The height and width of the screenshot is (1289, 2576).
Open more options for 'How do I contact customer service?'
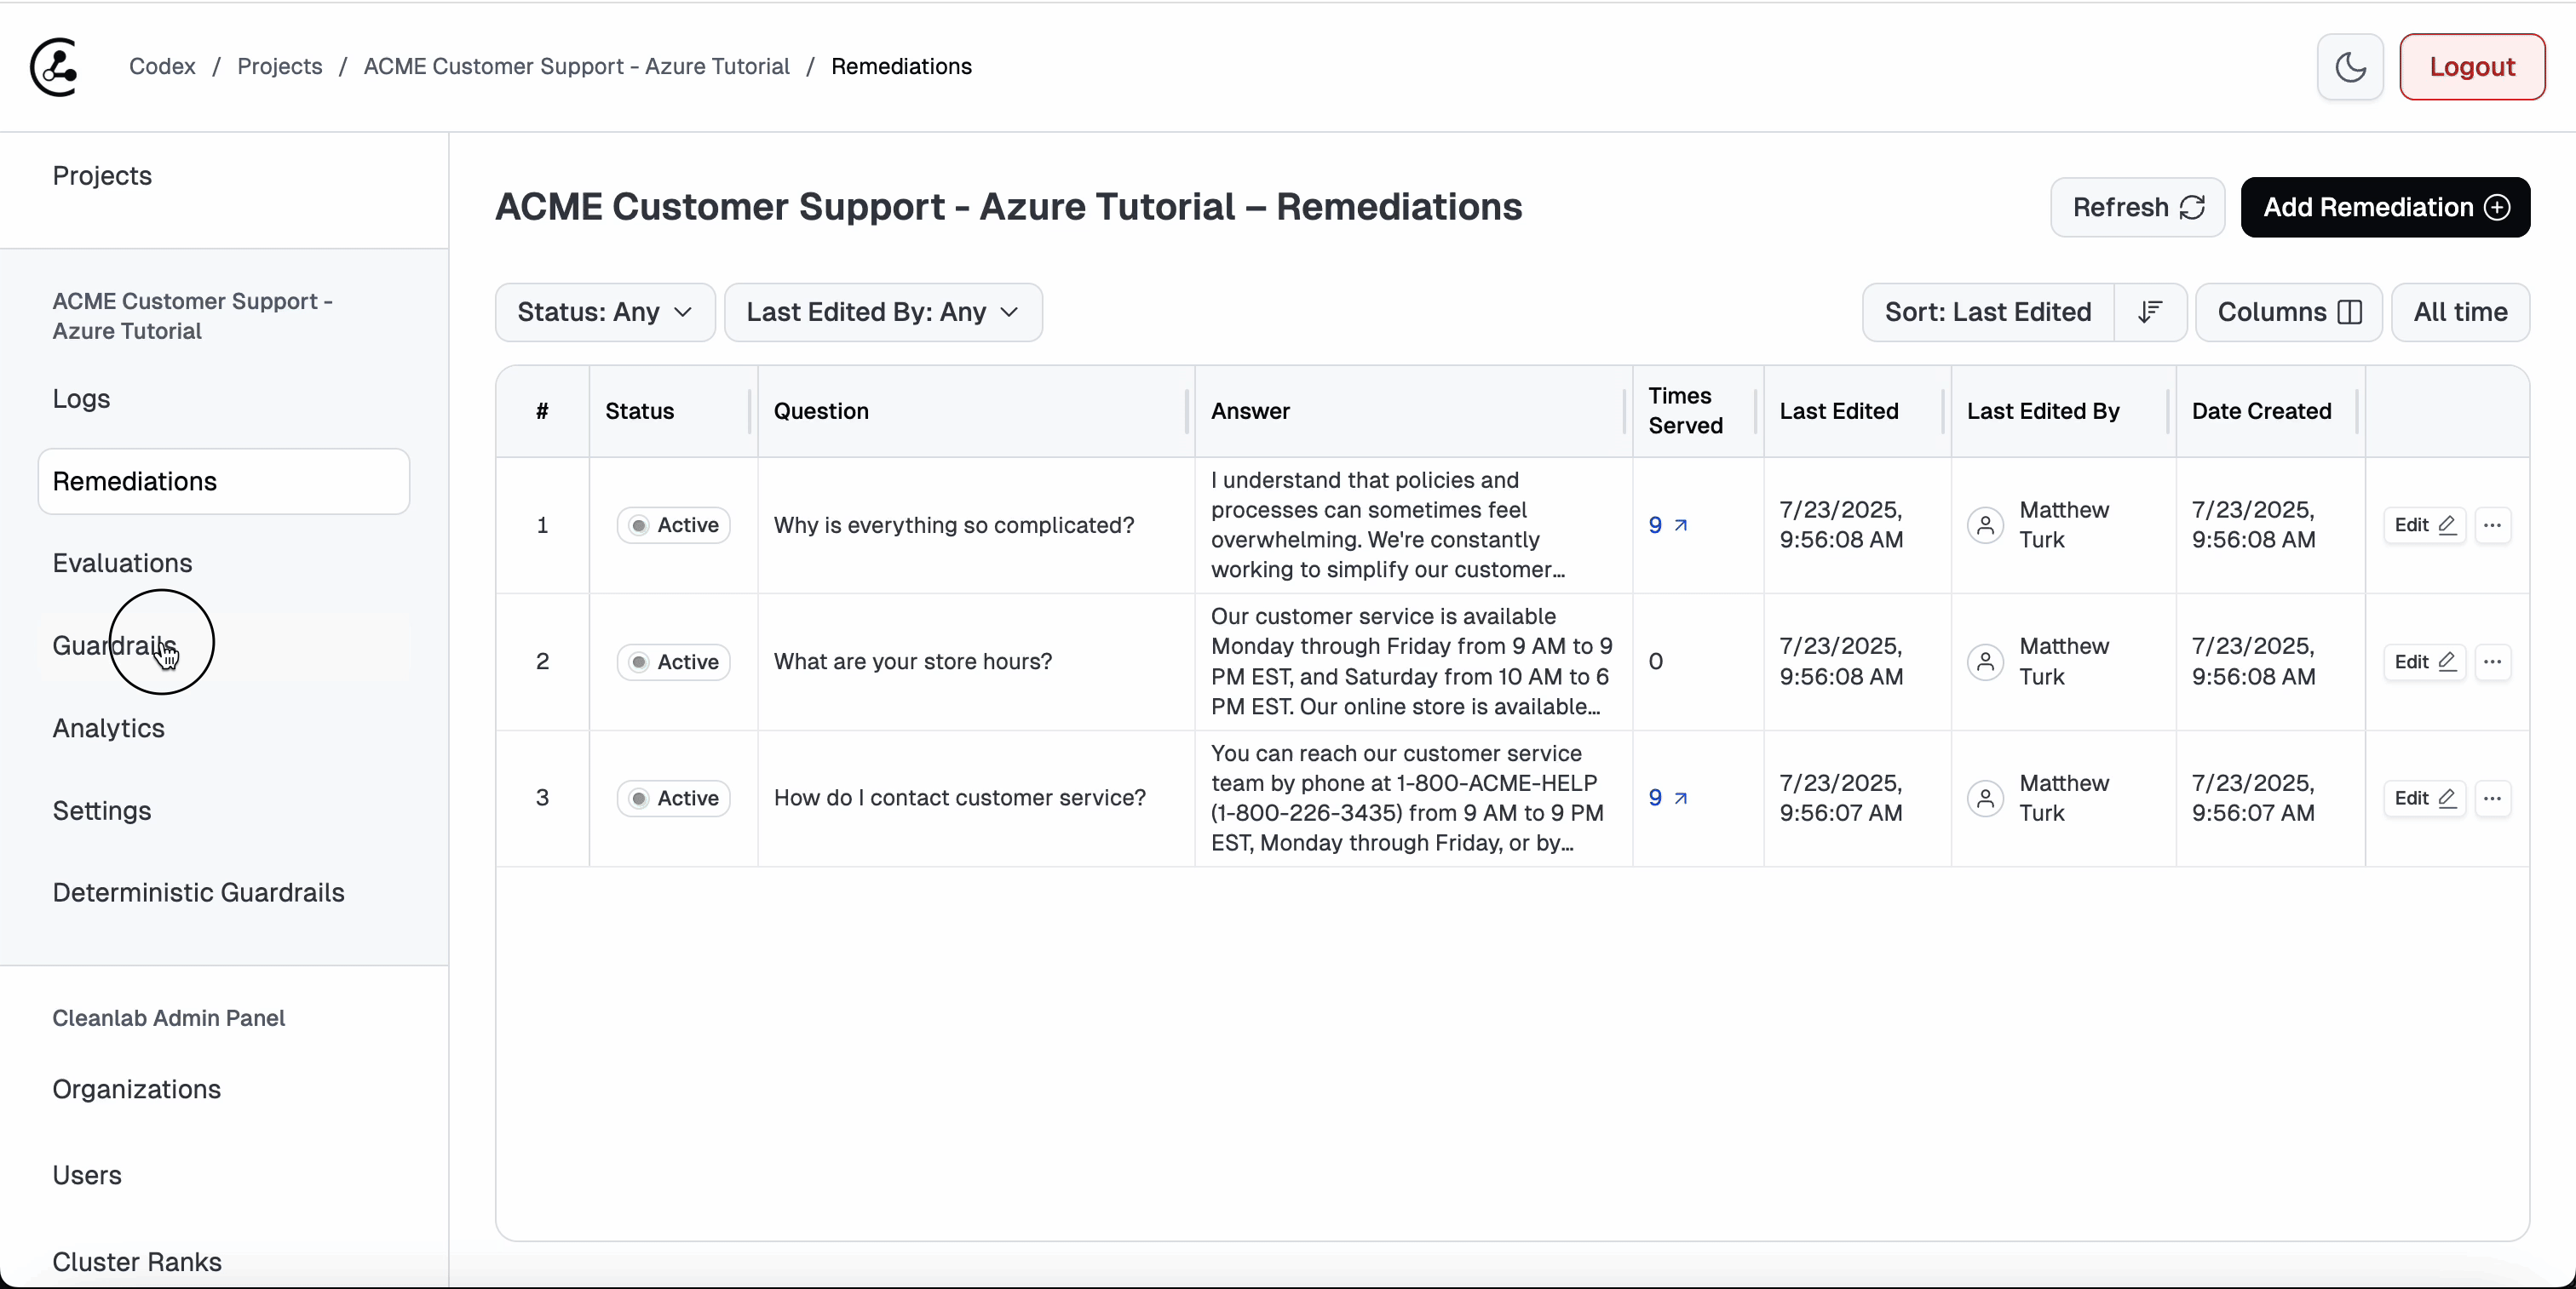pos(2492,799)
